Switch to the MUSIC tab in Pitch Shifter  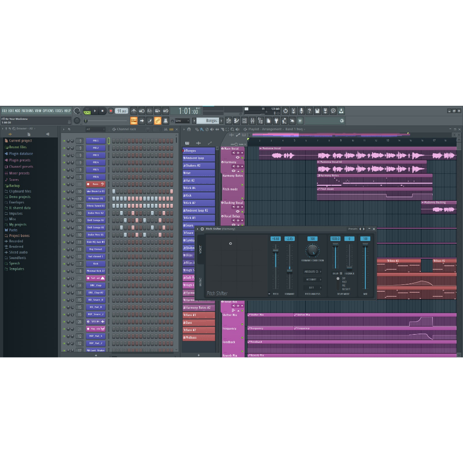click(x=201, y=281)
